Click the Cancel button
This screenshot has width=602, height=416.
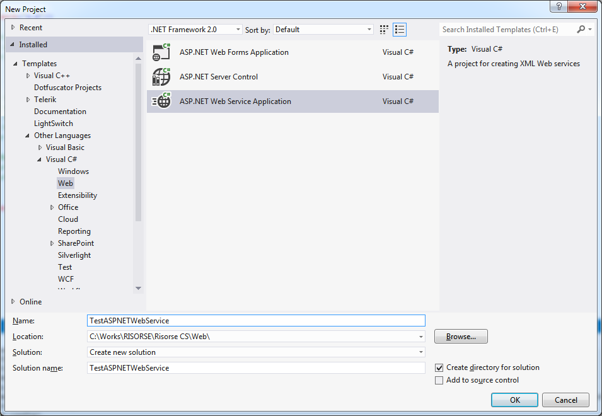tap(565, 400)
